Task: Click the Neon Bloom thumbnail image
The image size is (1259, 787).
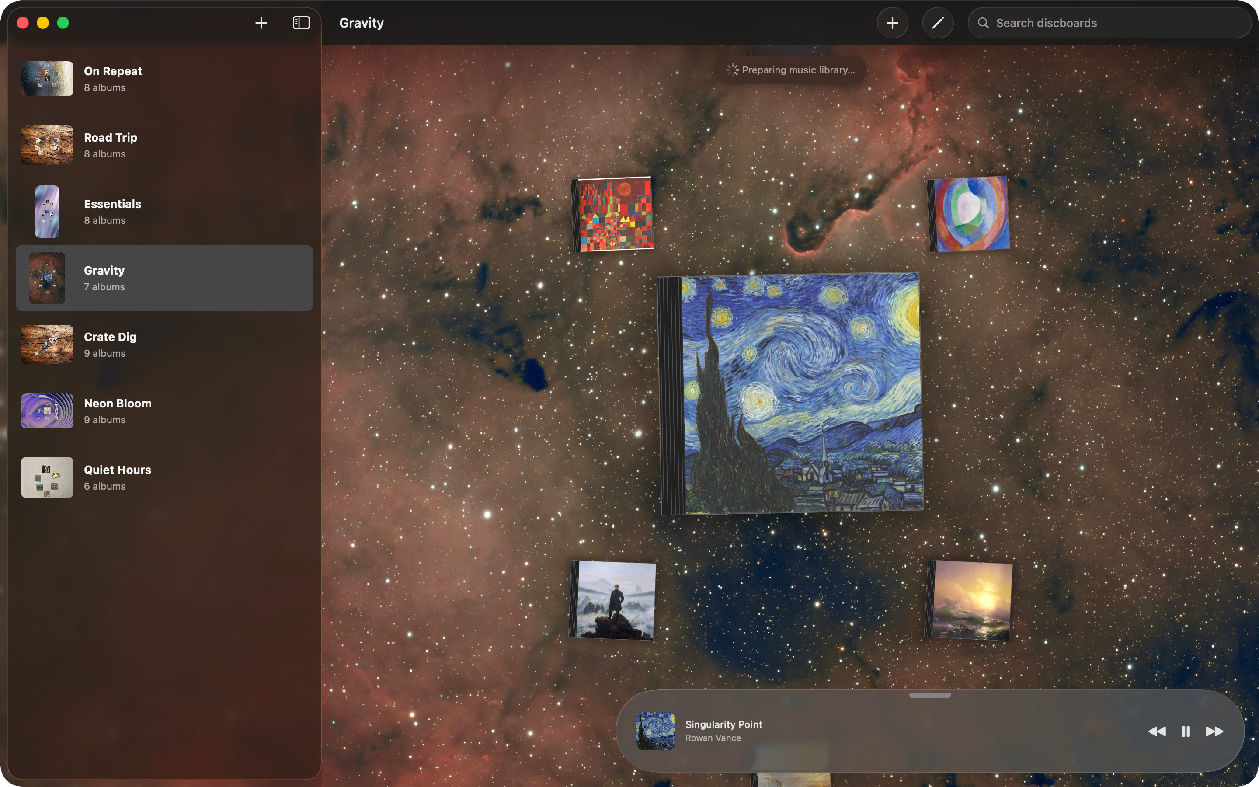Action: (47, 411)
